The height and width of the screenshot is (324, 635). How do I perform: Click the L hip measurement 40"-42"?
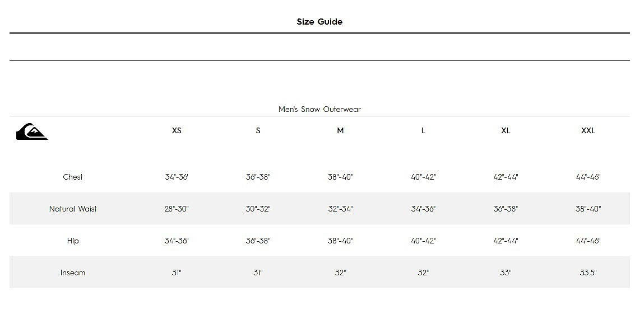coord(423,241)
